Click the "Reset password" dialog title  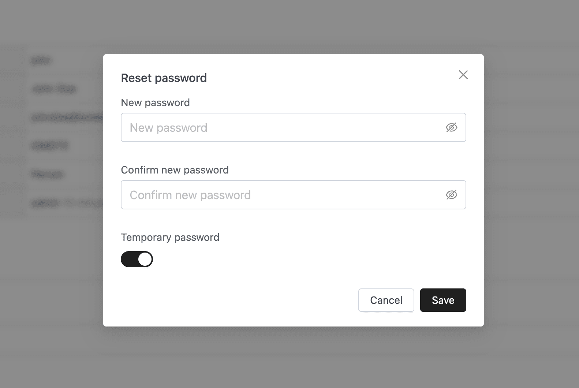(164, 78)
